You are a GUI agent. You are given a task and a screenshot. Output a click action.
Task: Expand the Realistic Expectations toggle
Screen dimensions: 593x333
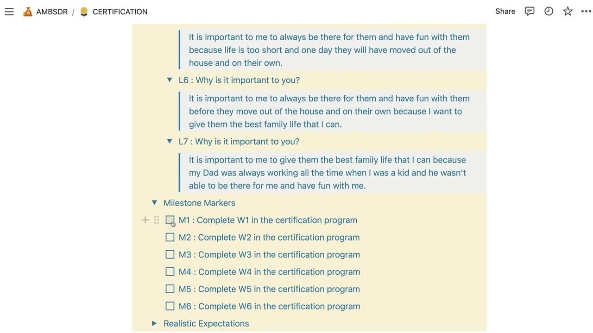(154, 323)
